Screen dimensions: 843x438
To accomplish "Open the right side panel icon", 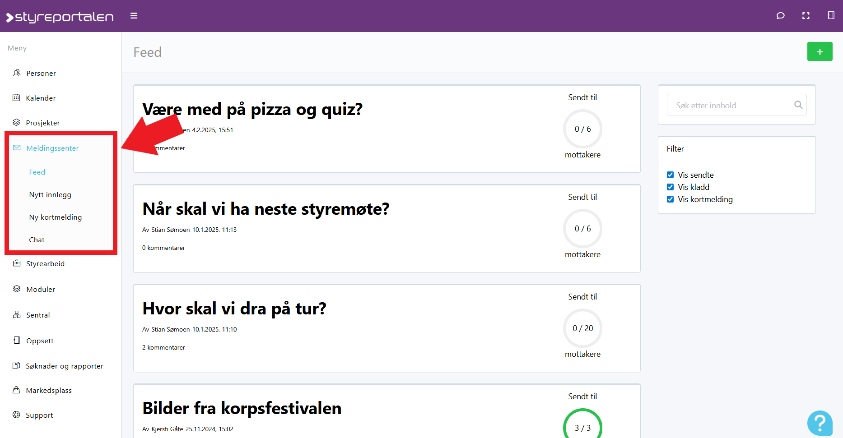I will tap(830, 16).
